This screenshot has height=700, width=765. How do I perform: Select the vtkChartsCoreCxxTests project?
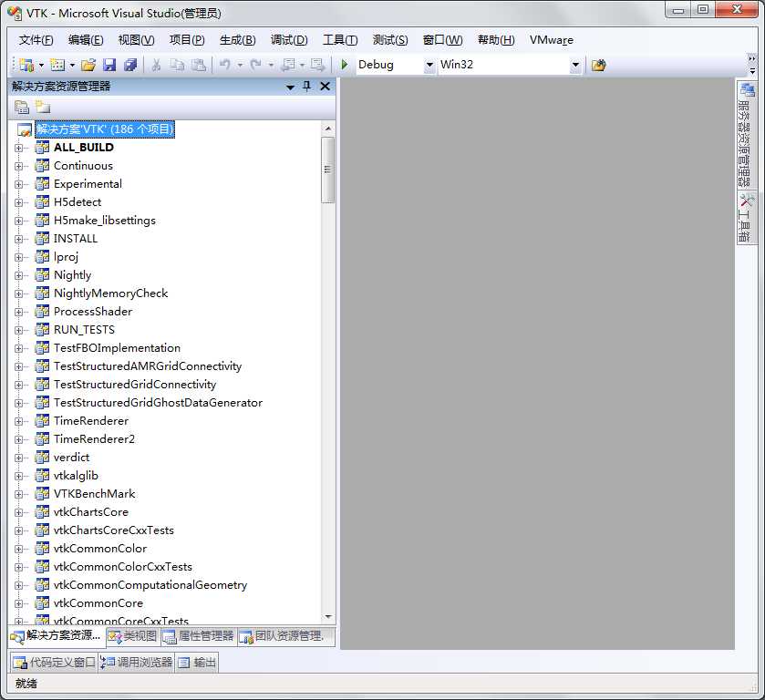pyautogui.click(x=114, y=530)
